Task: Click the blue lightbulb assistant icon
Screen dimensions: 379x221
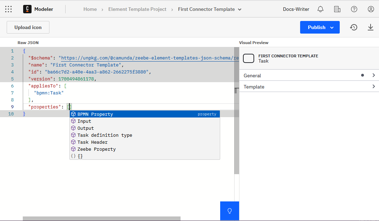Action: click(x=229, y=211)
